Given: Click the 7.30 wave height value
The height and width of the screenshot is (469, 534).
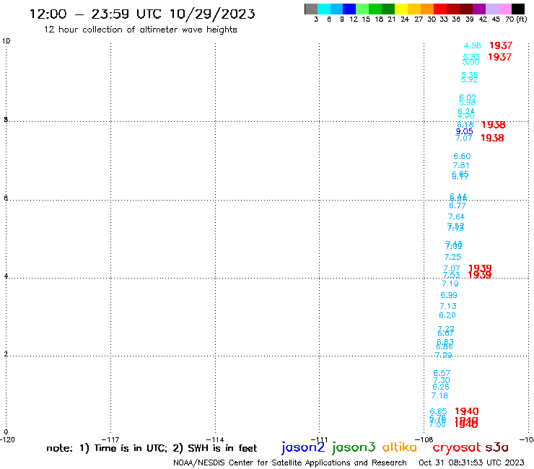Looking at the screenshot, I should click(442, 380).
